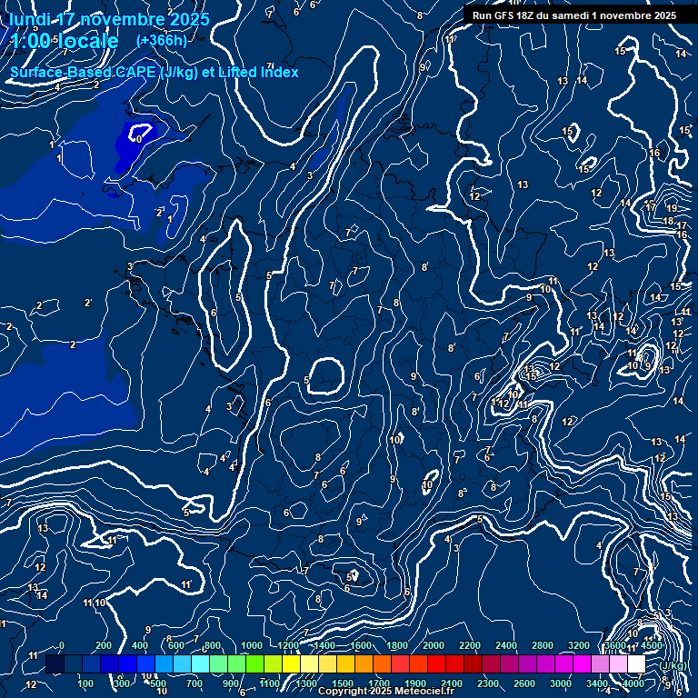Click the '2000' value on the legend
This screenshot has width=698, height=698.
pyautogui.click(x=434, y=645)
